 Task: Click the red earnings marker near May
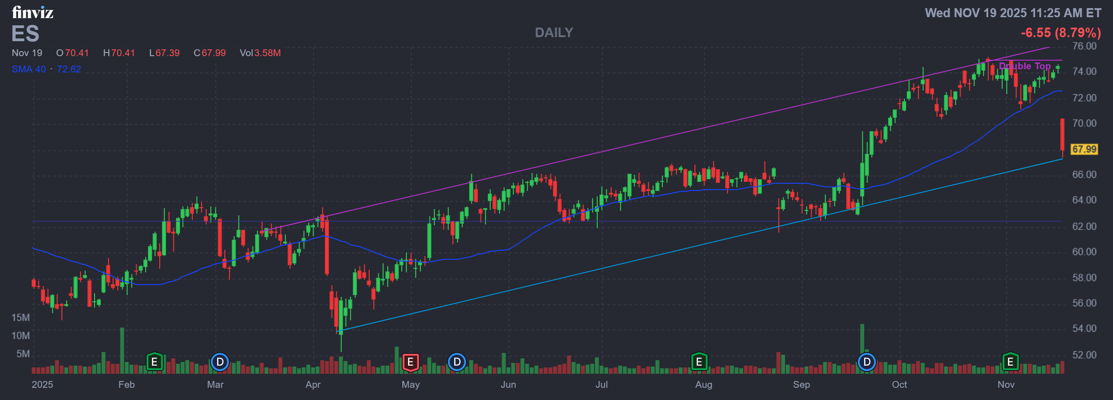click(x=410, y=362)
